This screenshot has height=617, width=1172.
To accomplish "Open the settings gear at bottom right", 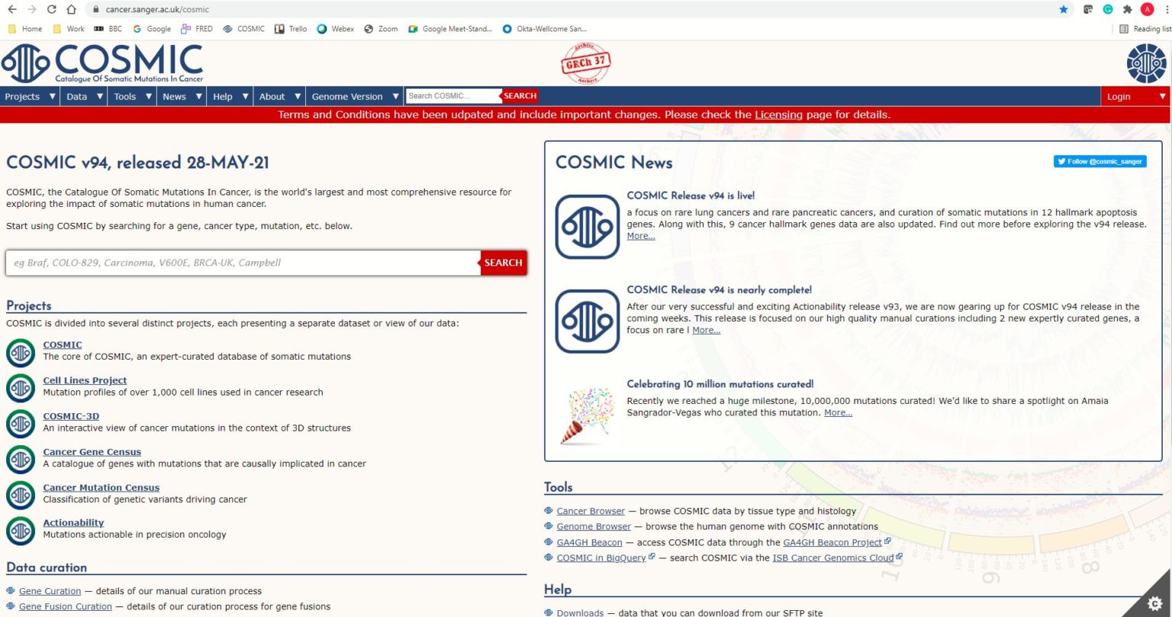I will tap(1154, 602).
